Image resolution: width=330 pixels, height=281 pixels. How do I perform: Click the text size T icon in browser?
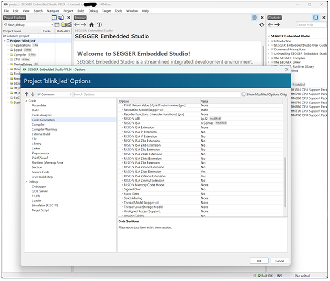pyautogui.click(x=100, y=25)
